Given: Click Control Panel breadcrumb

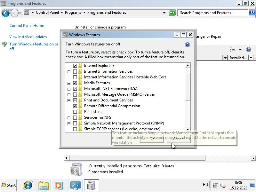Looking at the screenshot, I should pos(47,12).
